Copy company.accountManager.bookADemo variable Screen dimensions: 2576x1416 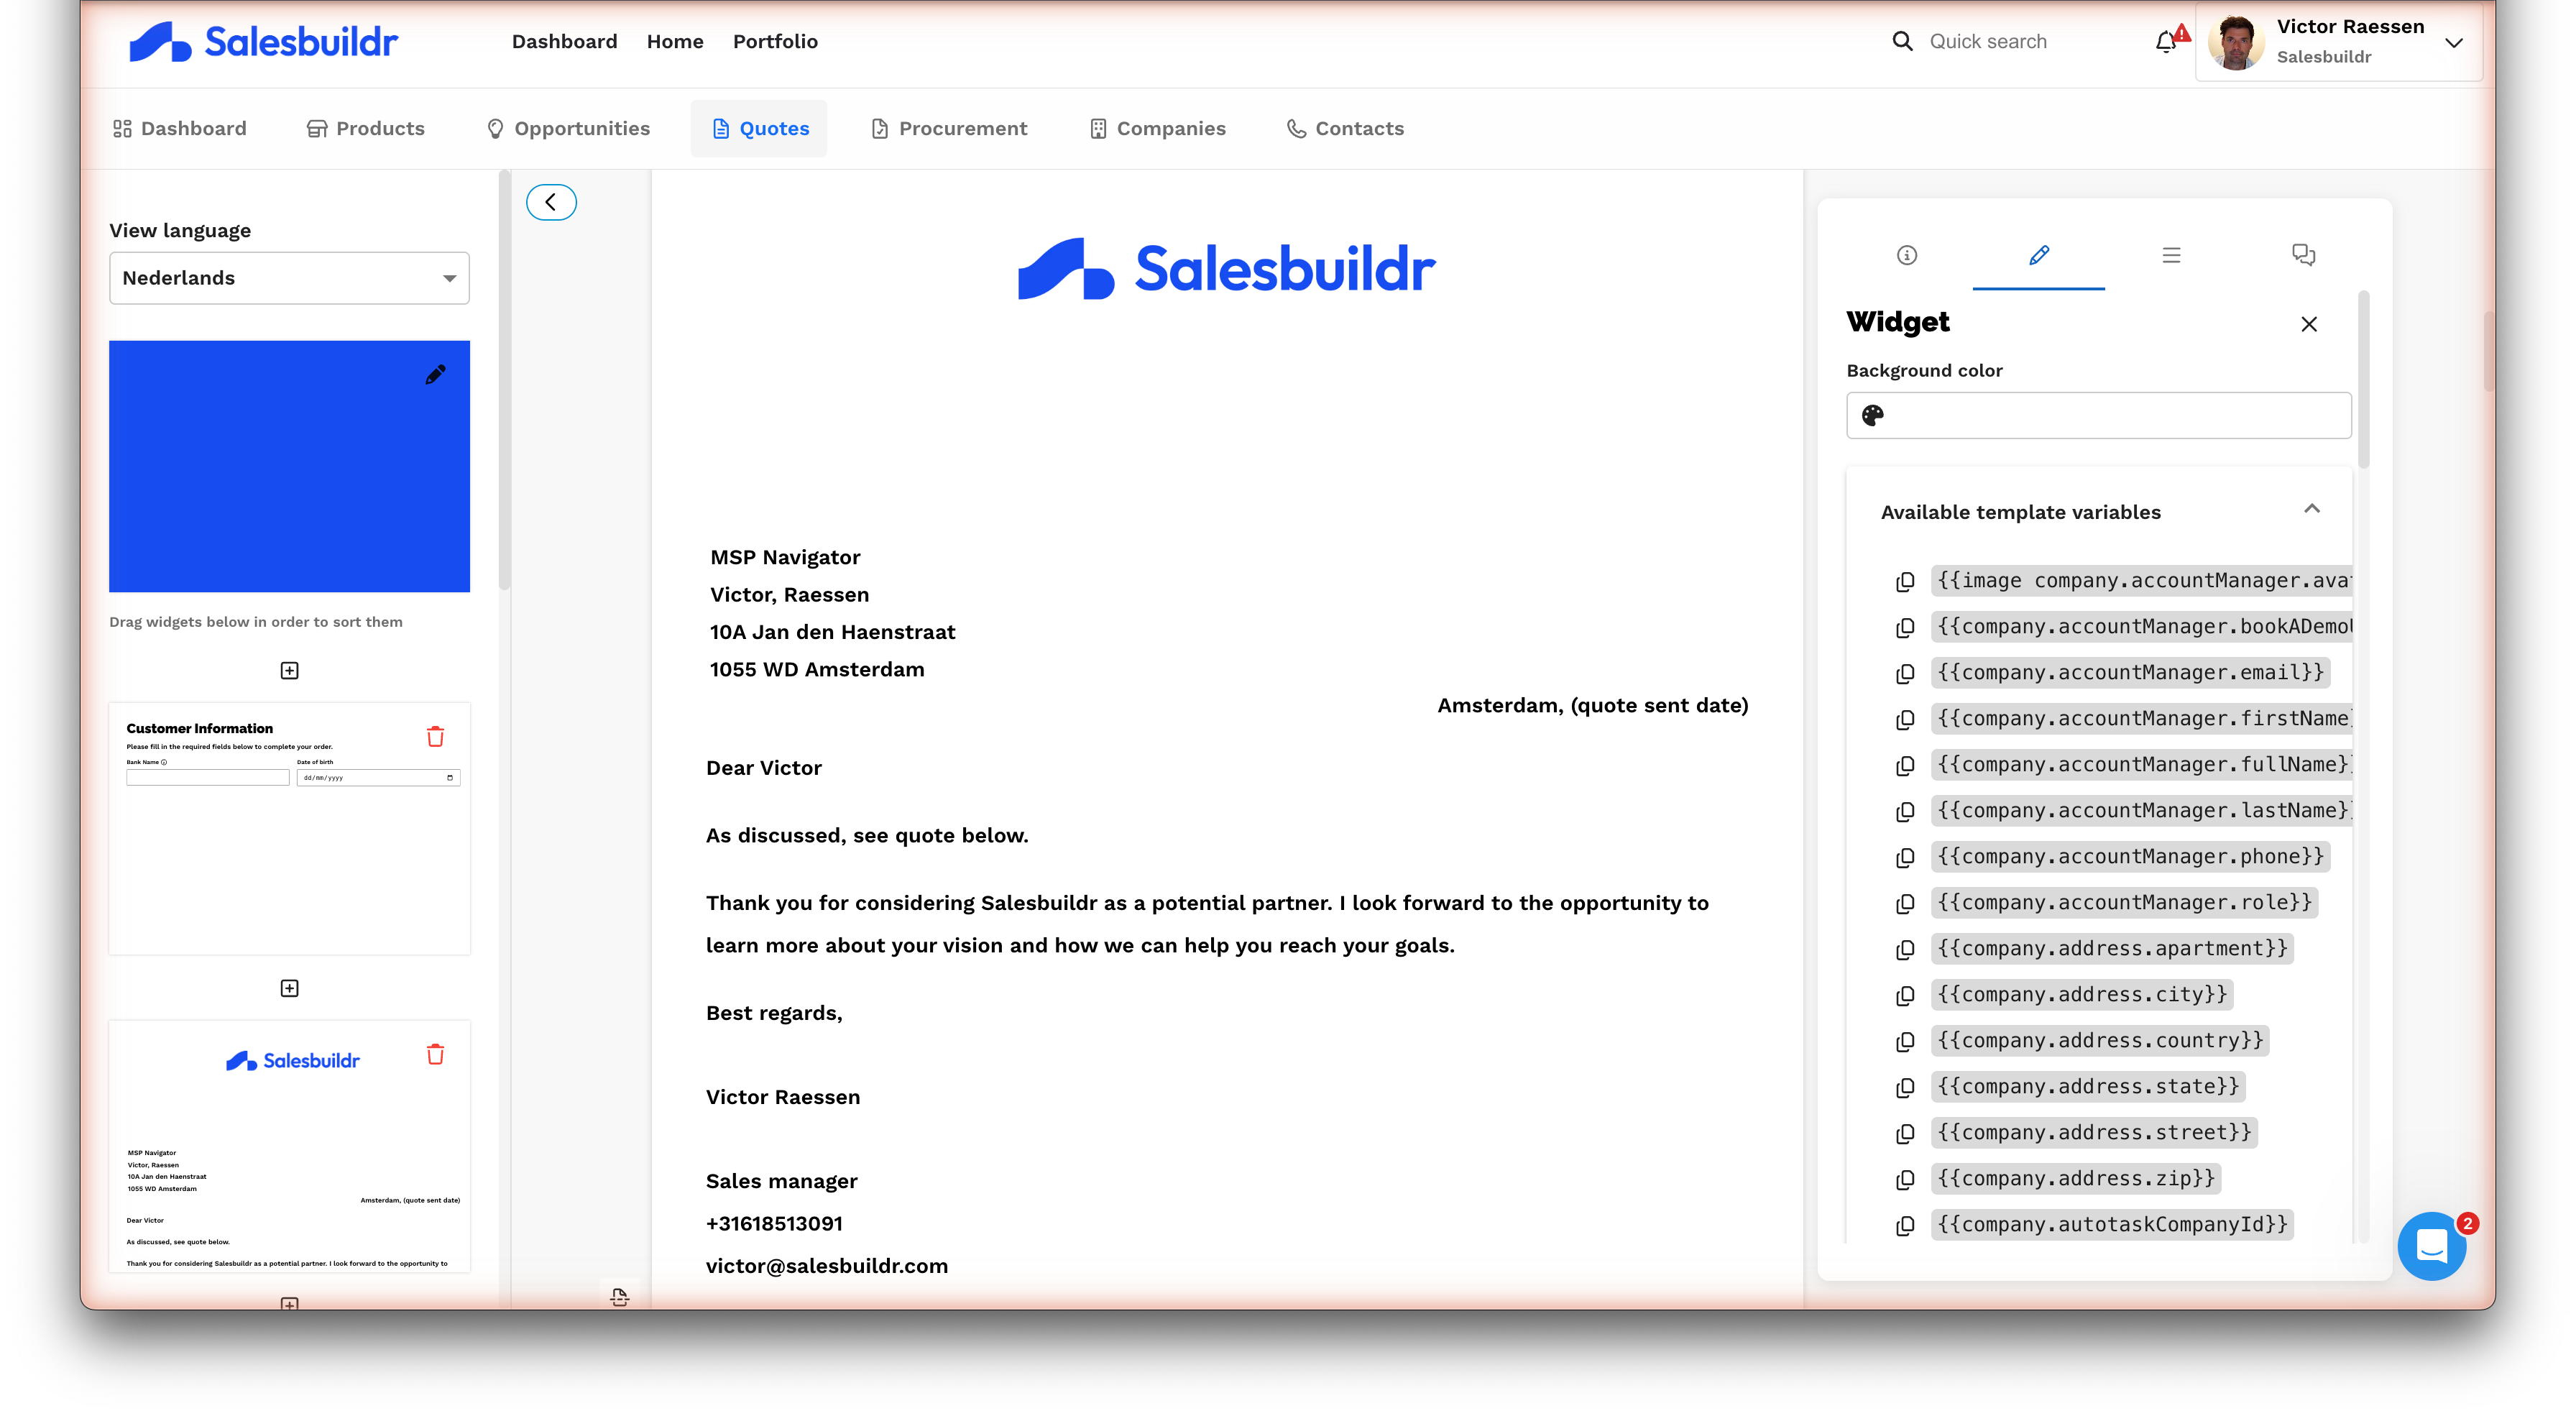[1905, 628]
